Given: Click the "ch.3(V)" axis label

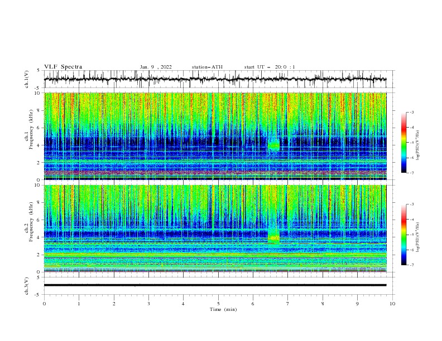Looking at the screenshot, I should tap(27, 286).
